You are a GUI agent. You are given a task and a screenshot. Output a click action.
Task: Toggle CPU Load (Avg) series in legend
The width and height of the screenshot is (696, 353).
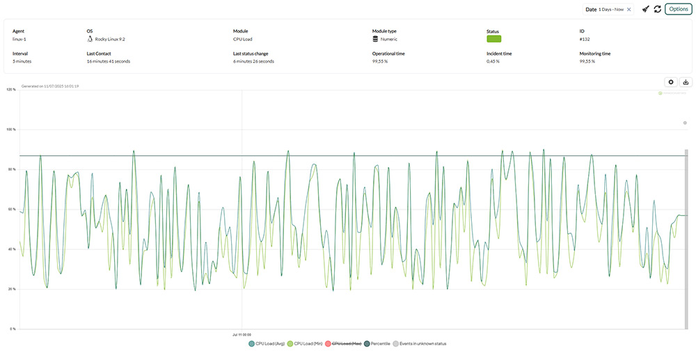266,343
